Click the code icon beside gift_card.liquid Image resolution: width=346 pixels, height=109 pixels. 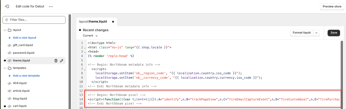tap(9, 45)
